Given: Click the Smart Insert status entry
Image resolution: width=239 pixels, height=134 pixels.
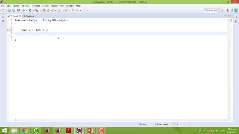Looking at the screenshot, I should tap(162, 124).
